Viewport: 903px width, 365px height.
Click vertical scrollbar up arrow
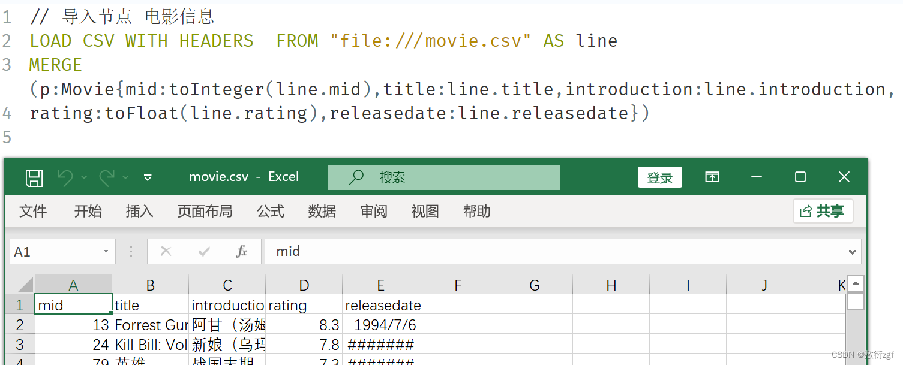[x=856, y=284]
